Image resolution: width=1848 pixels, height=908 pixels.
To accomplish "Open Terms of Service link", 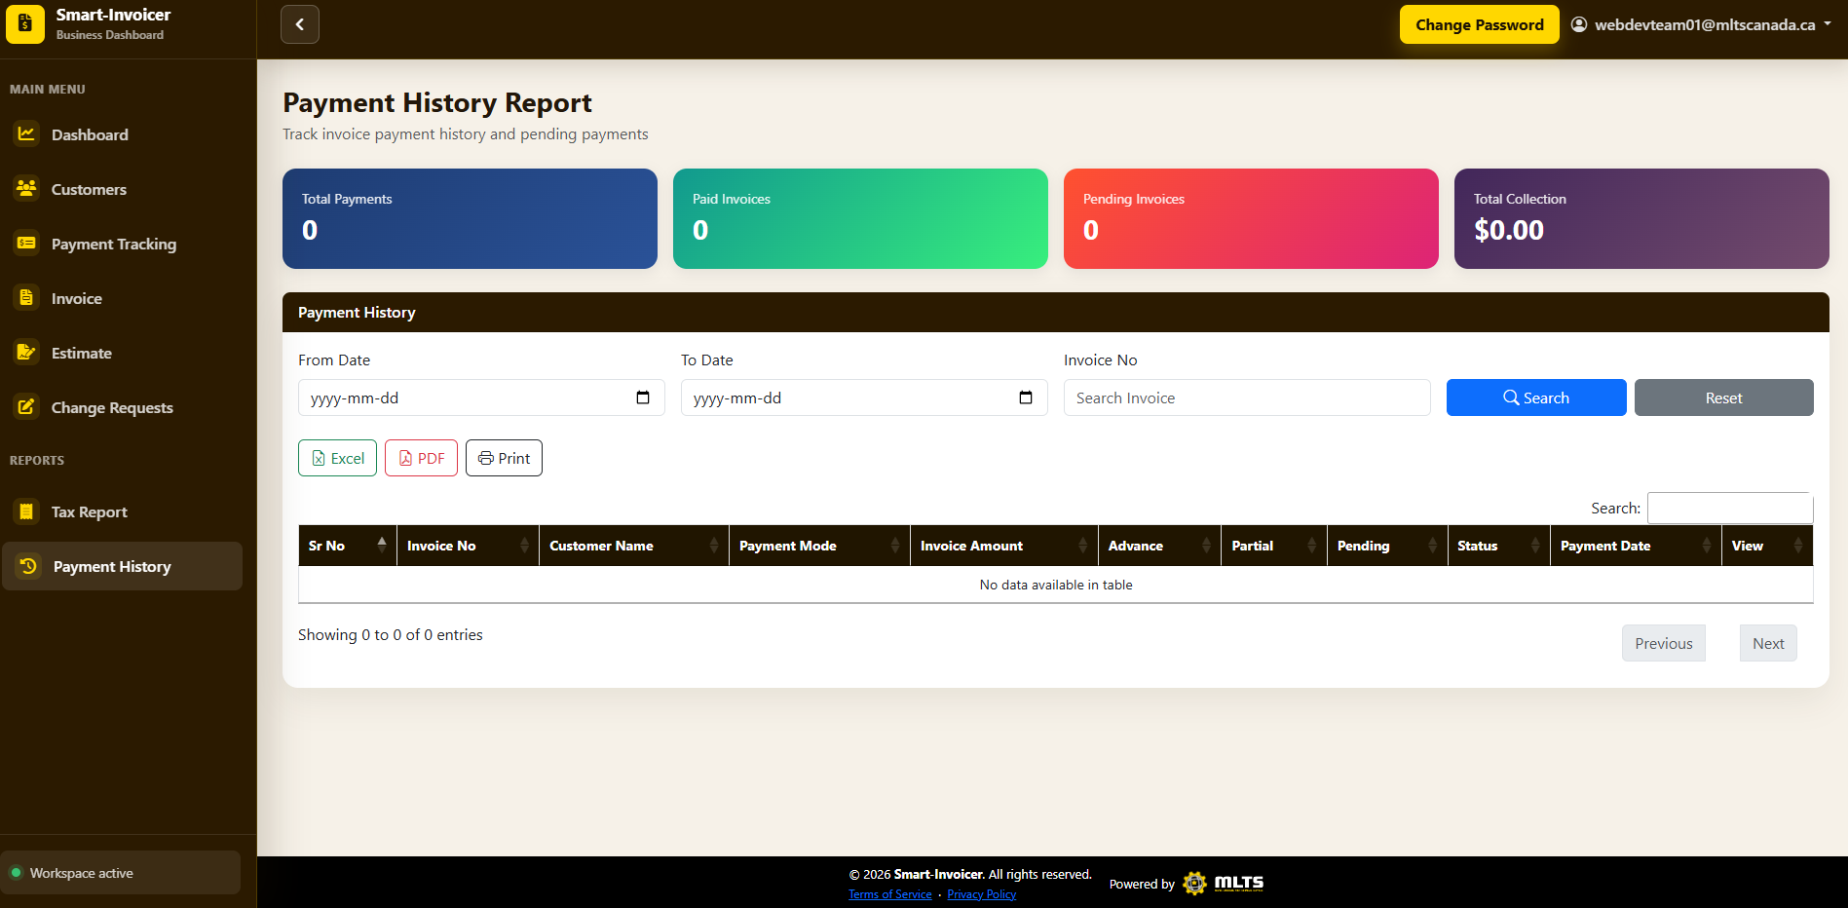I will (x=889, y=894).
